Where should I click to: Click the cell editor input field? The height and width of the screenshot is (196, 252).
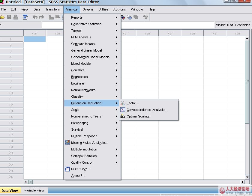tap(128, 25)
